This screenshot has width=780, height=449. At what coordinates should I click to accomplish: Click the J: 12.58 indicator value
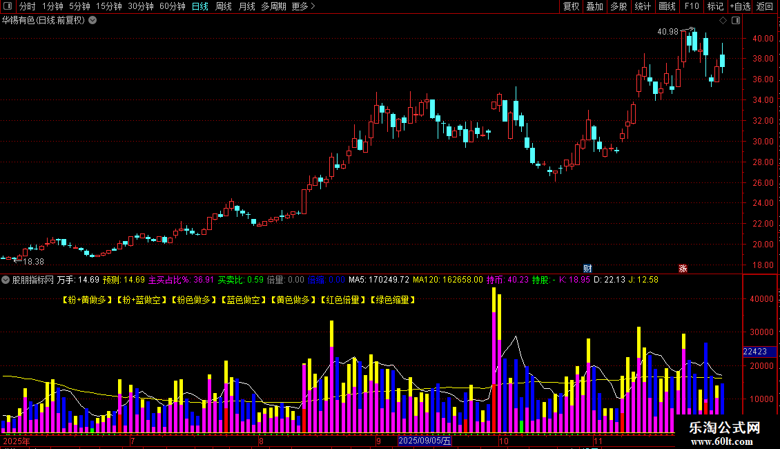644,280
